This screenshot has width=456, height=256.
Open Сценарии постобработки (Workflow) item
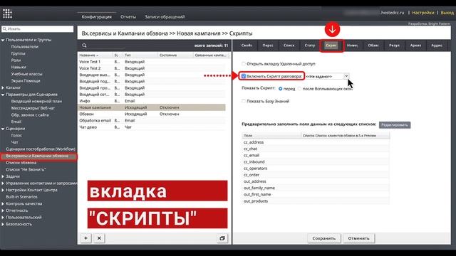point(41,149)
